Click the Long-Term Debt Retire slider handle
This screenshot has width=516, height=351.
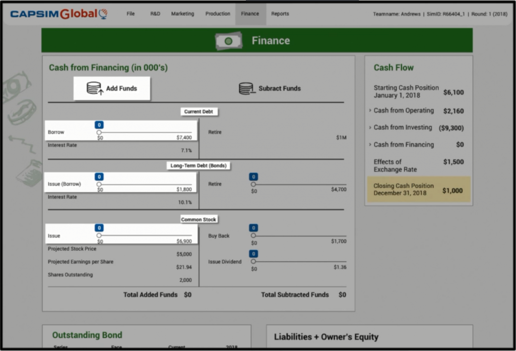(253, 185)
